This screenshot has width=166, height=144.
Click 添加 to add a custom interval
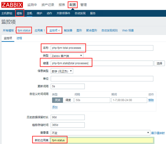coord(55,107)
